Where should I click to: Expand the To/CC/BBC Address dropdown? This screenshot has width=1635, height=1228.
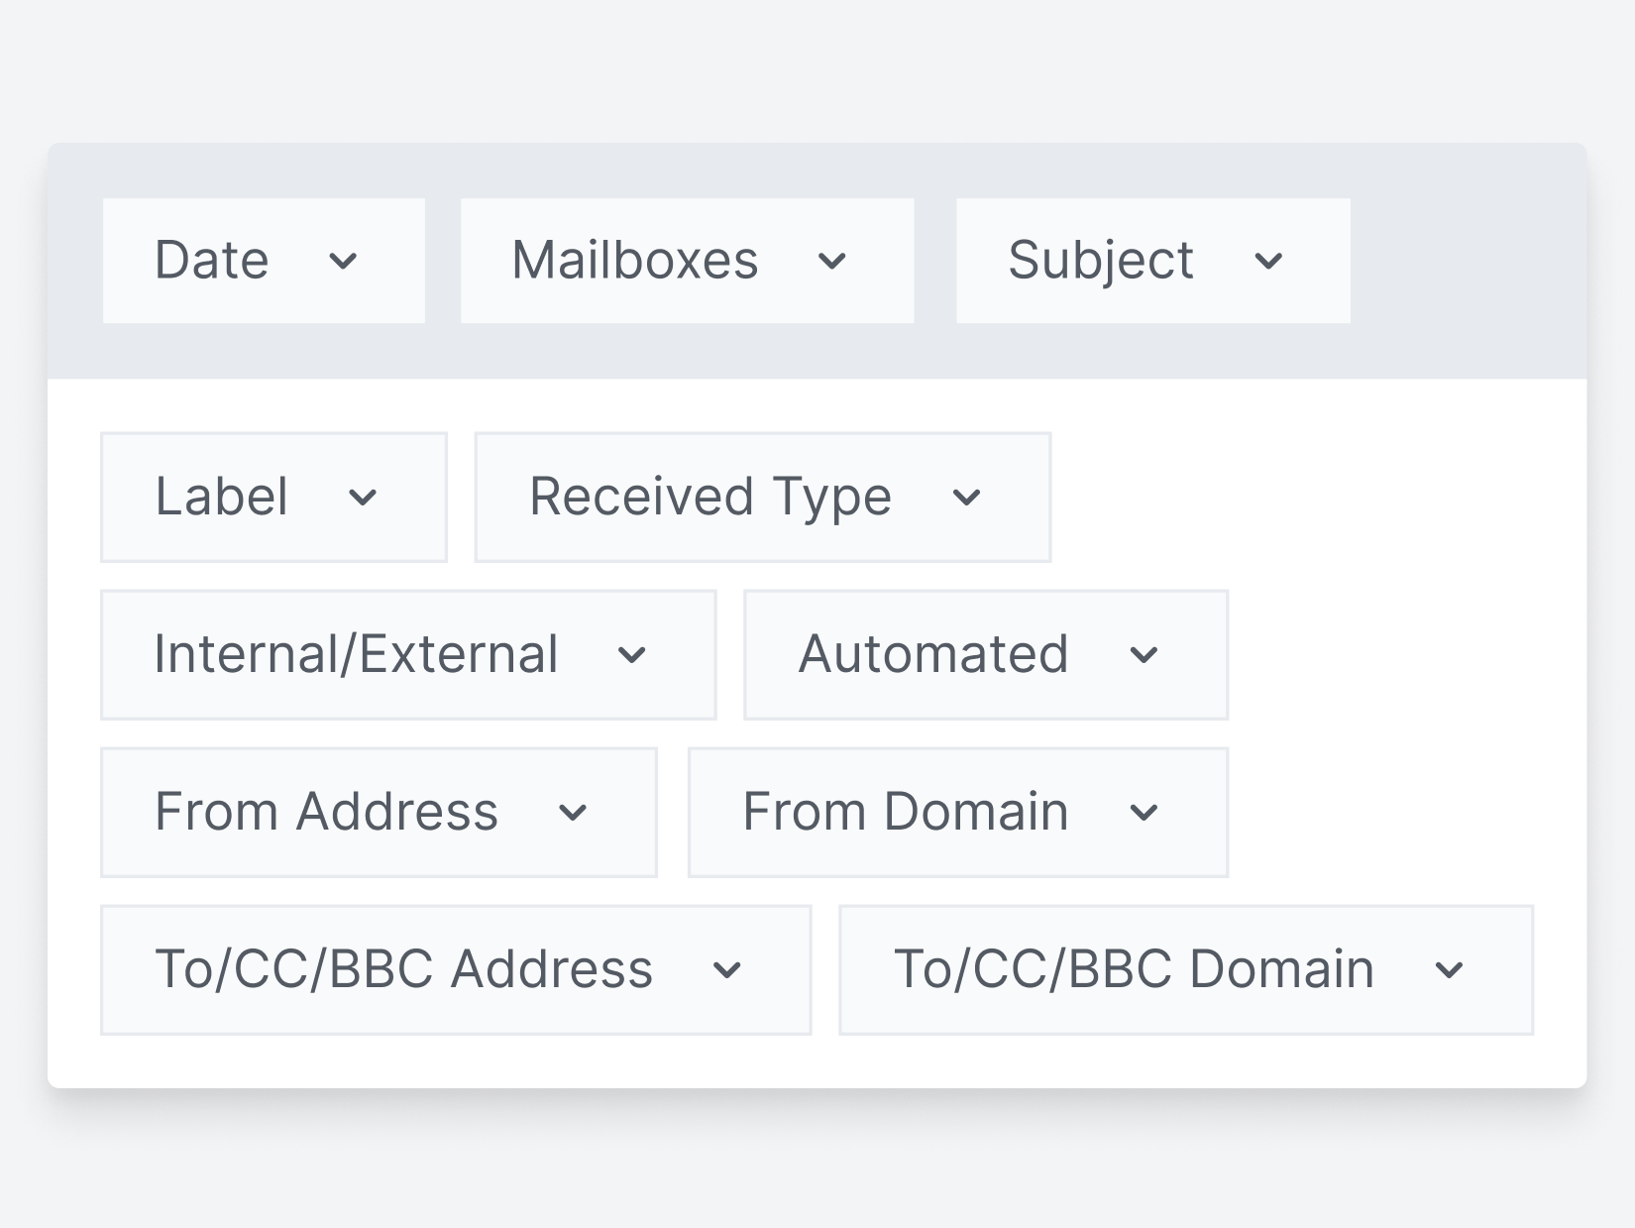tap(456, 970)
